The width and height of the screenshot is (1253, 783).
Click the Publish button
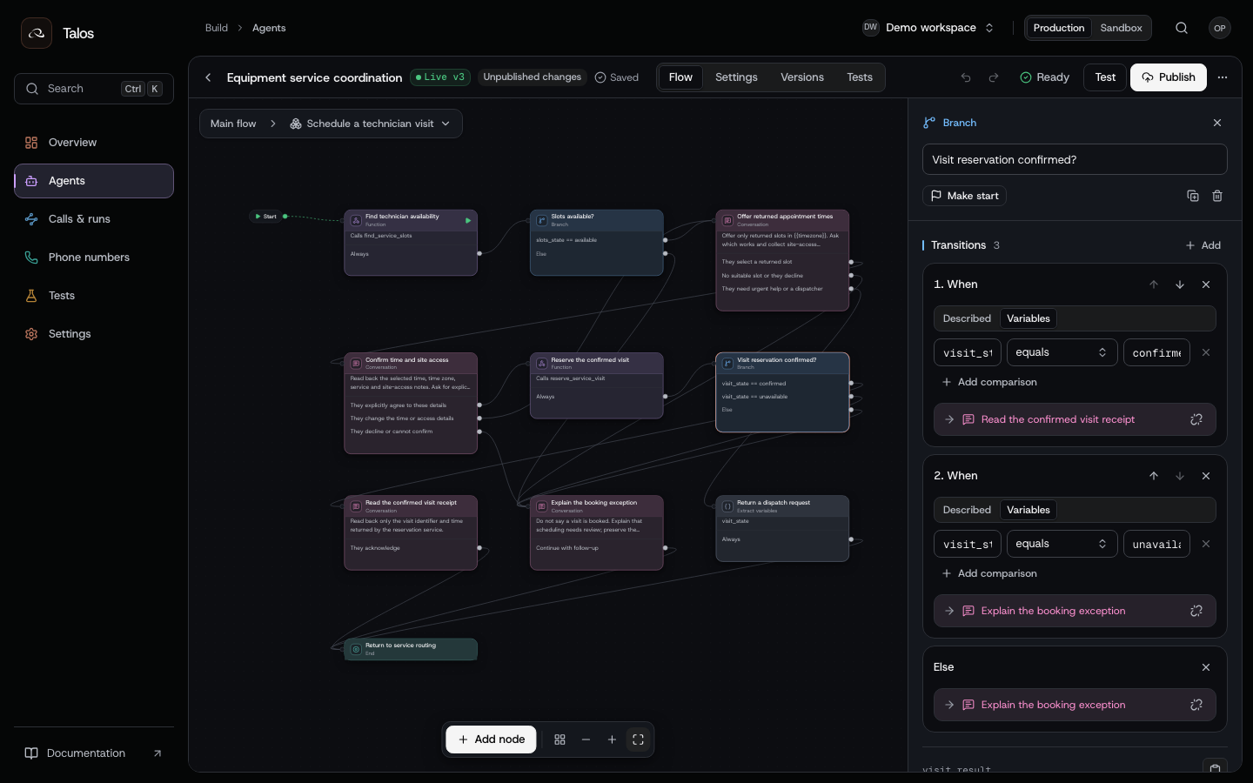(1169, 77)
